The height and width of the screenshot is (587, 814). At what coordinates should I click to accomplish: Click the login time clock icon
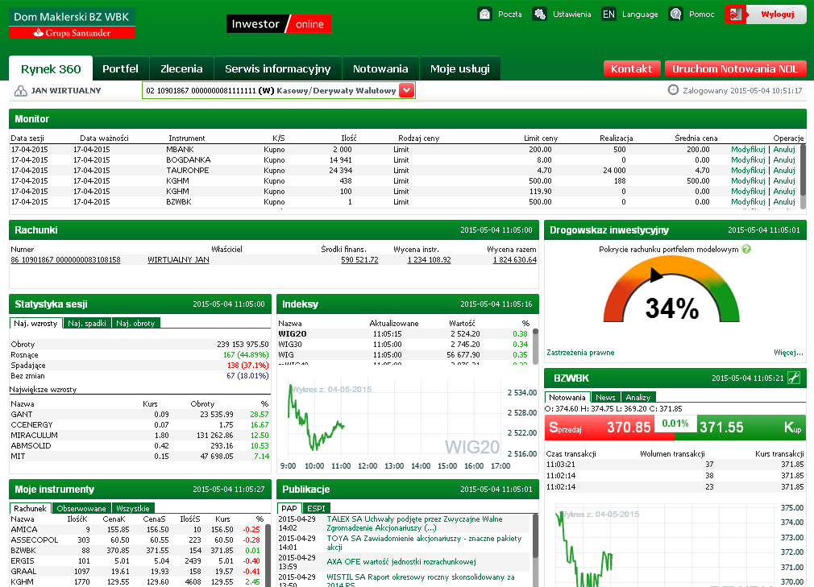click(673, 89)
